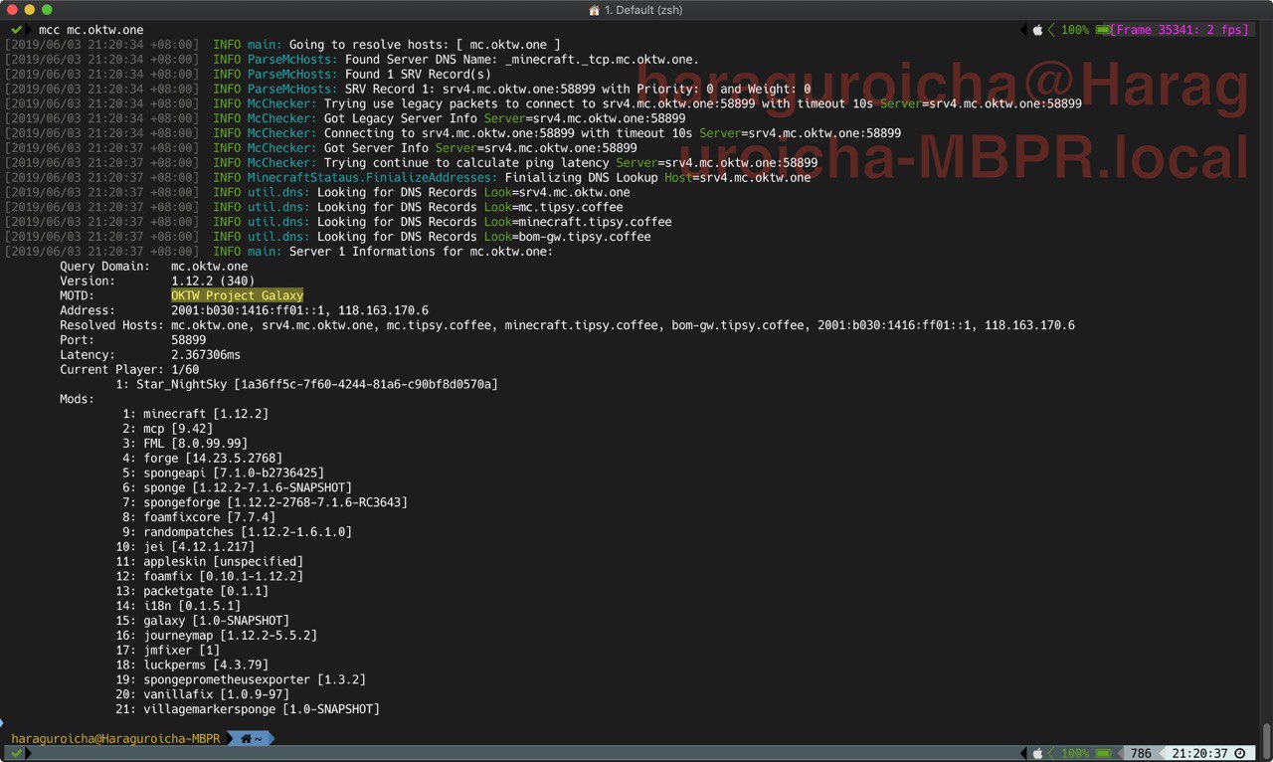Click '[Frame 35341: 2 fps]' indicator
The height and width of the screenshot is (762, 1273).
[1181, 30]
